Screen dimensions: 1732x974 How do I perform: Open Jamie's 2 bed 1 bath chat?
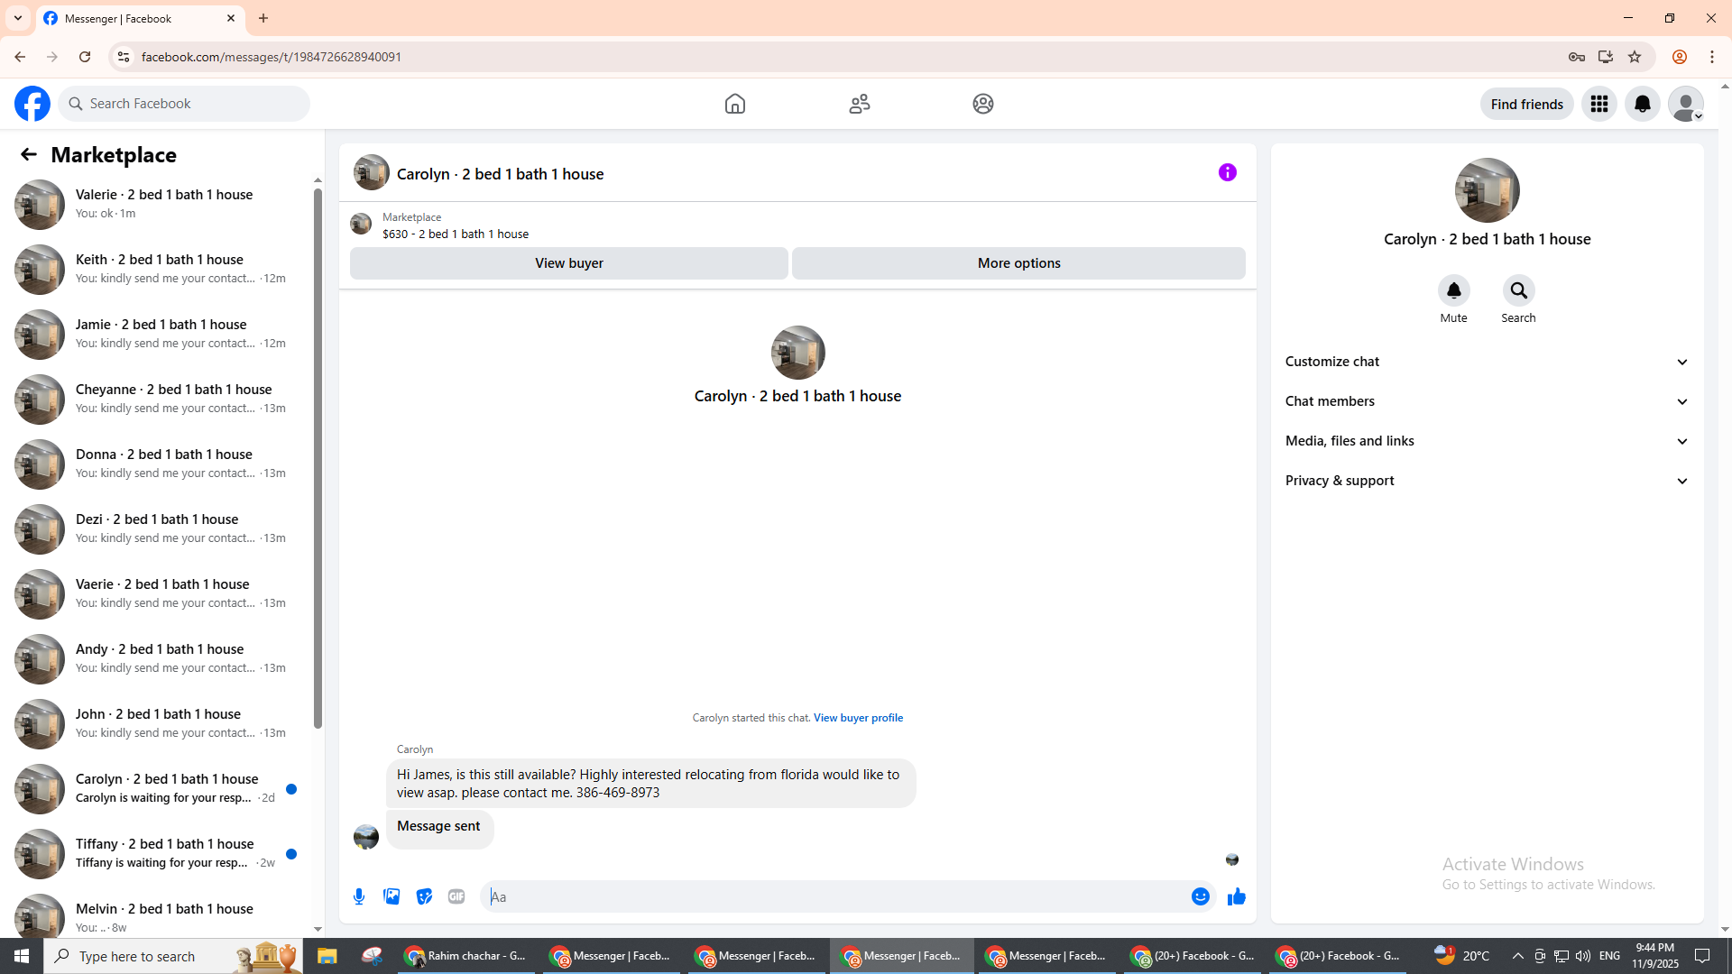(157, 335)
